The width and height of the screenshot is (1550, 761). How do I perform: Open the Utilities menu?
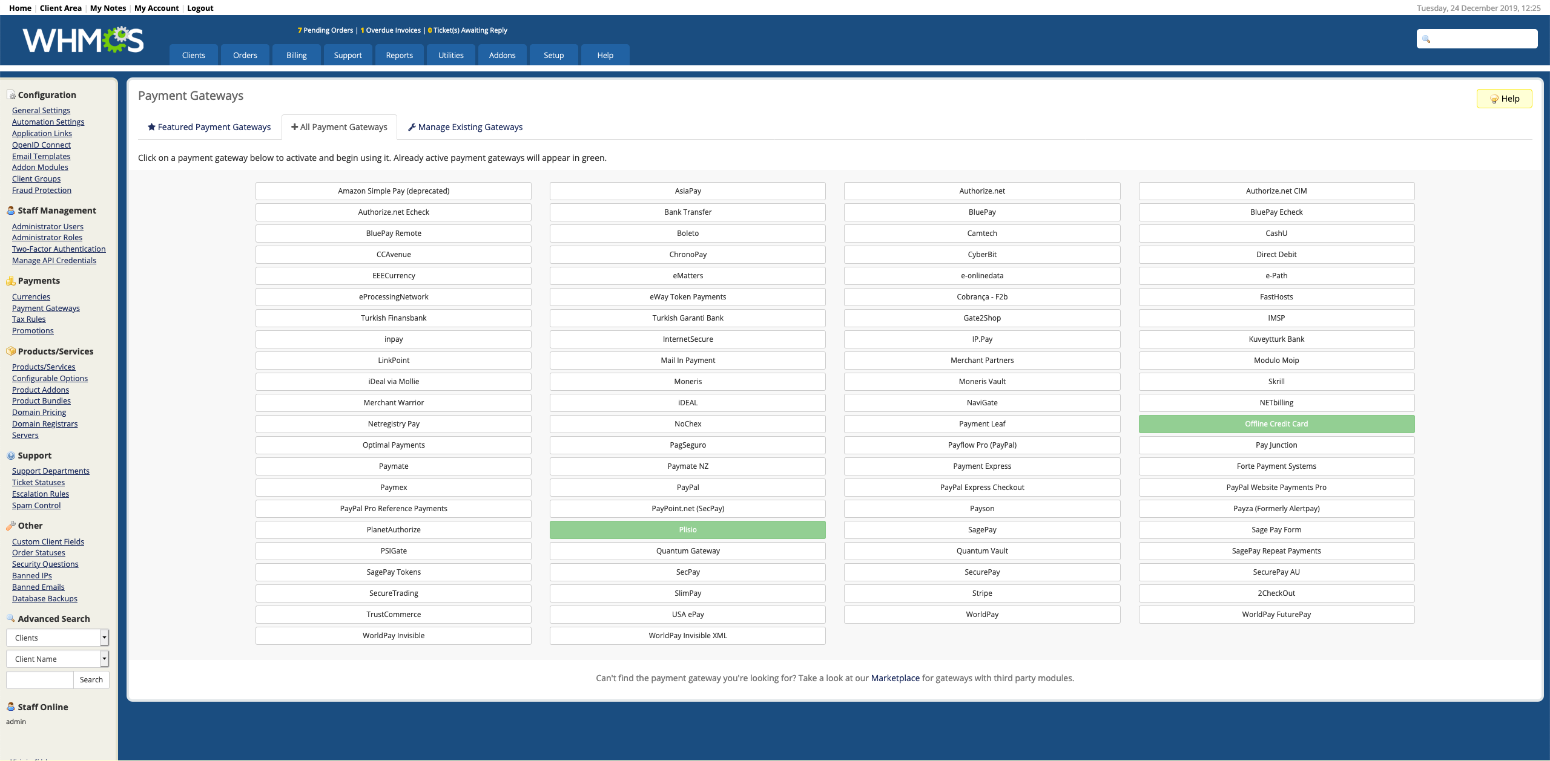tap(451, 55)
